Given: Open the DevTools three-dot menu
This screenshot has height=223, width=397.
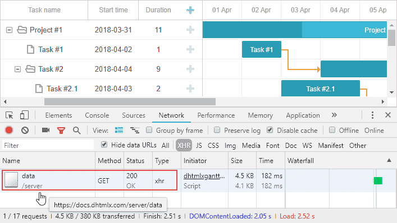Looking at the screenshot, I should [372, 115].
